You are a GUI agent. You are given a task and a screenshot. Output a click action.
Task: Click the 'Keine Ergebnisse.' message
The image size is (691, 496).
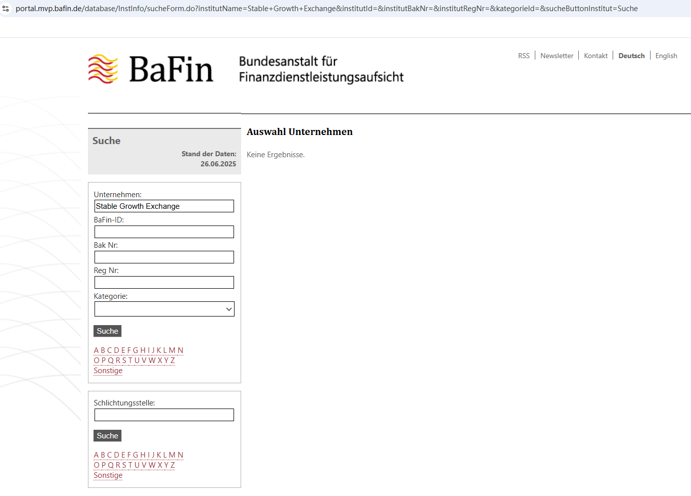275,155
